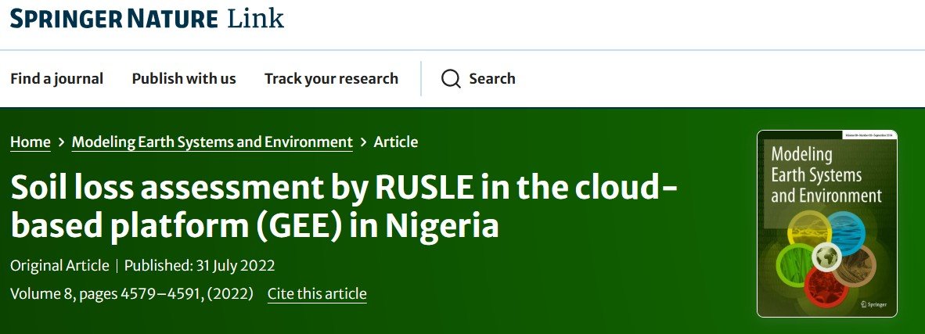
Task: Click the globe icon on the journal cover
Action: 826,255
